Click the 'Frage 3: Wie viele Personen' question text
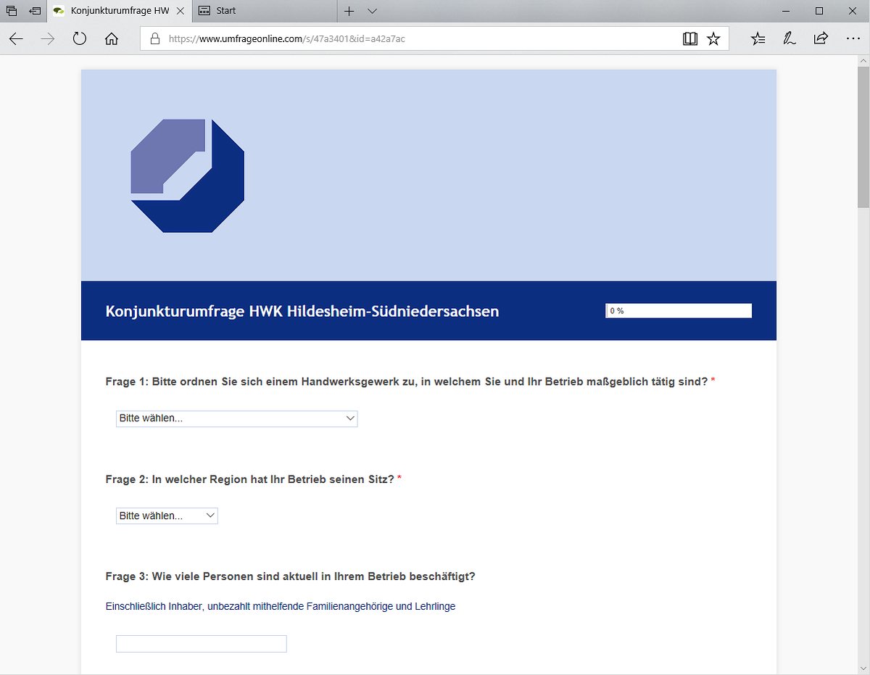The image size is (870, 675). 290,576
